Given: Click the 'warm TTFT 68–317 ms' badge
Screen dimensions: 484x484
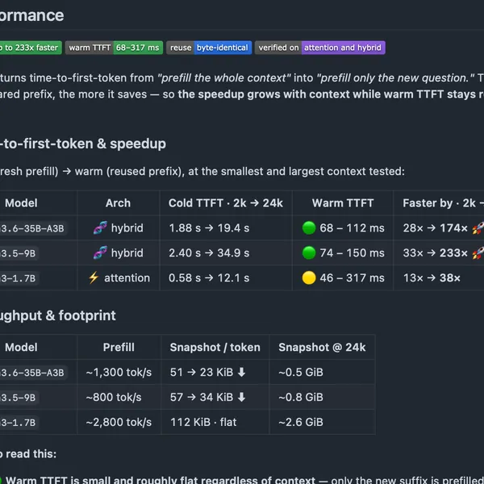Looking at the screenshot, I should [x=114, y=48].
